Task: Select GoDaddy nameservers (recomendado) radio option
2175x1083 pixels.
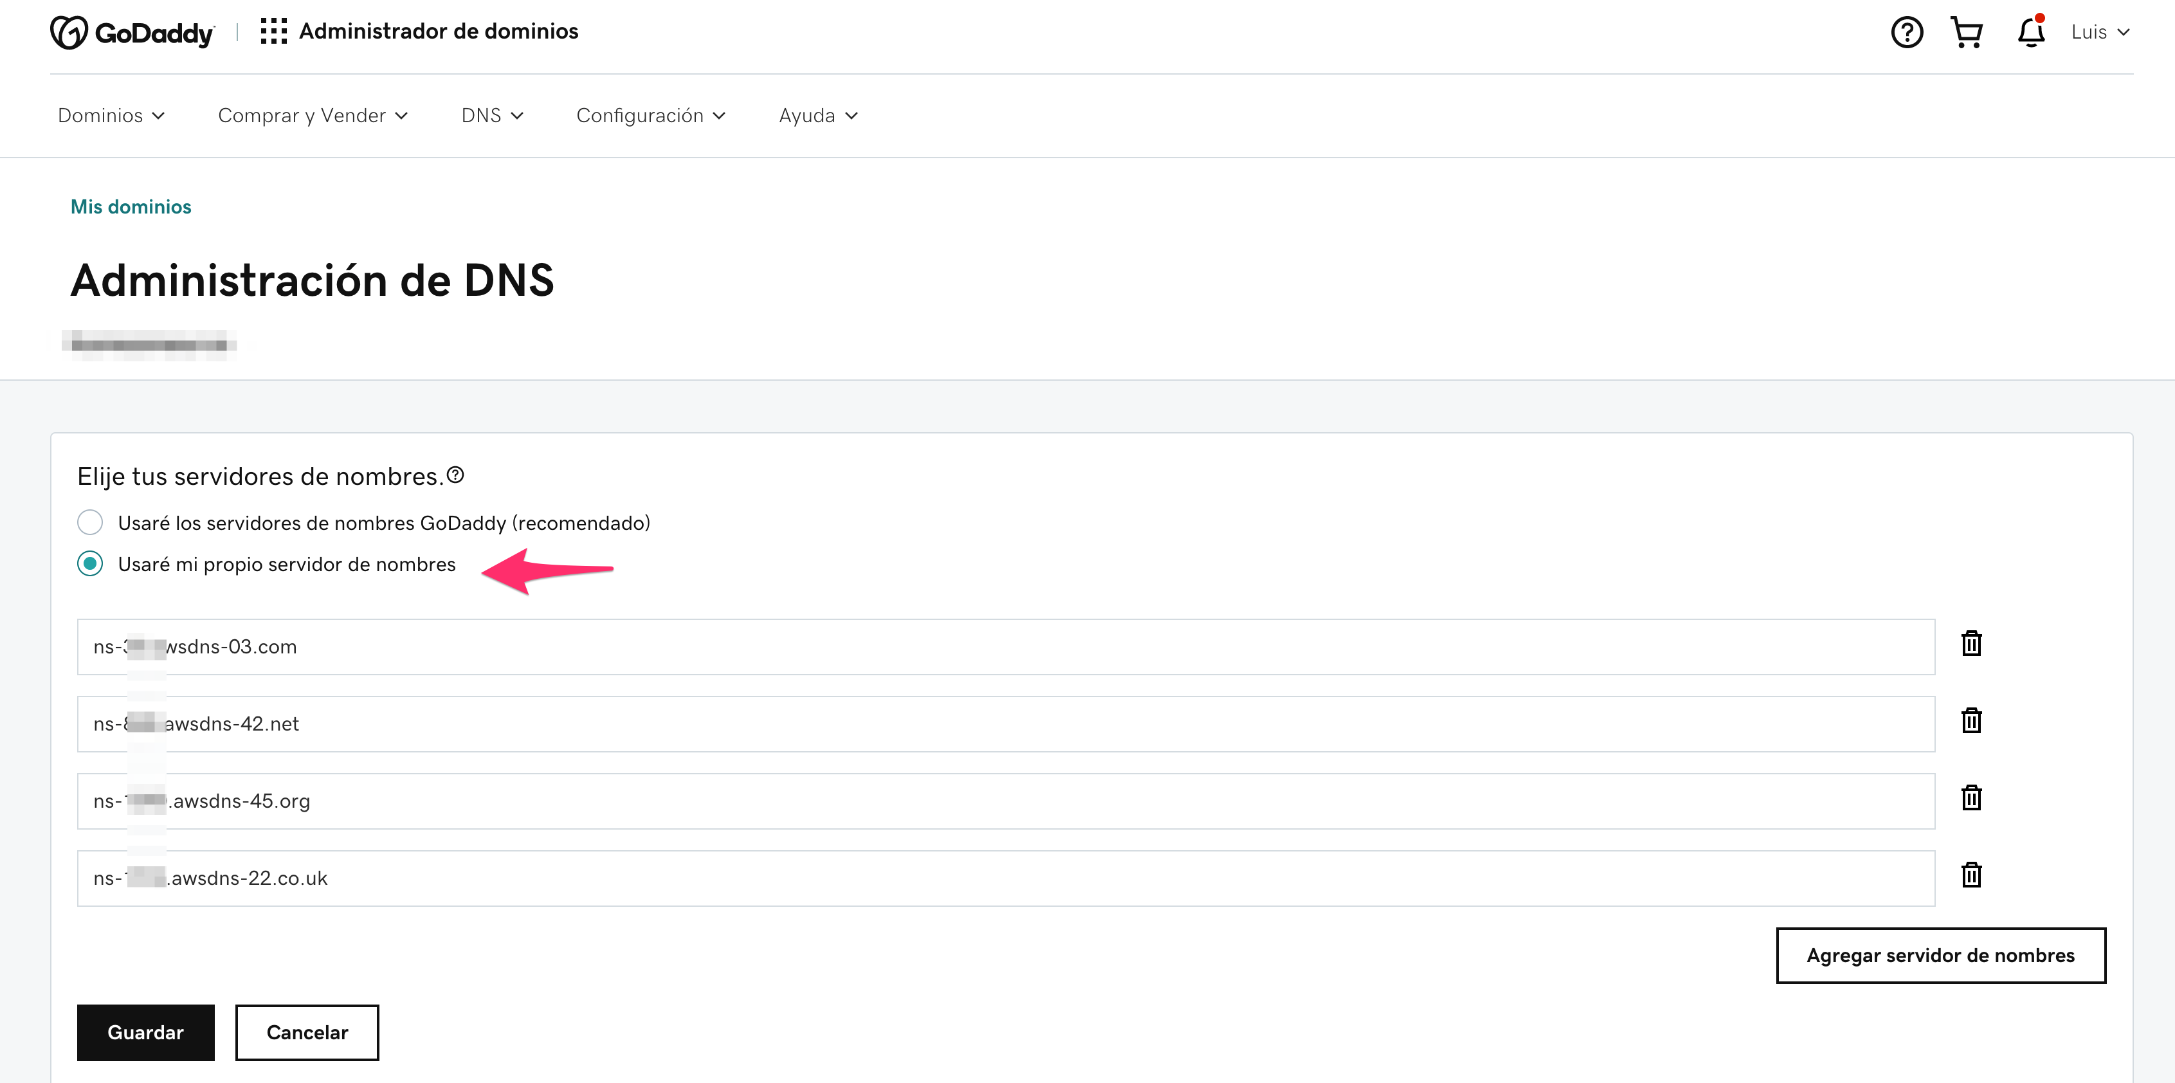Action: 90,522
